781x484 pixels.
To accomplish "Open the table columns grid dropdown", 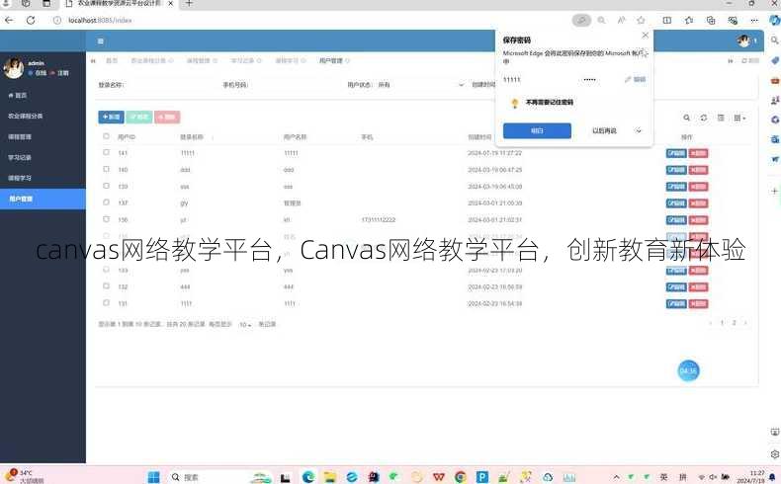I will point(739,118).
